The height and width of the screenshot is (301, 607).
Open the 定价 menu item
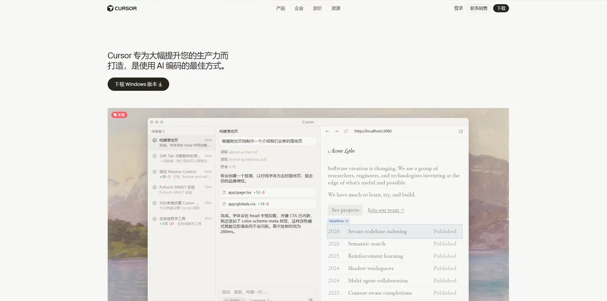[x=317, y=8]
